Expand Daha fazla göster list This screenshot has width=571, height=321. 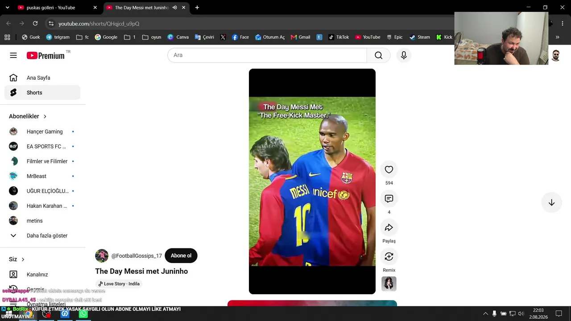pos(42,235)
